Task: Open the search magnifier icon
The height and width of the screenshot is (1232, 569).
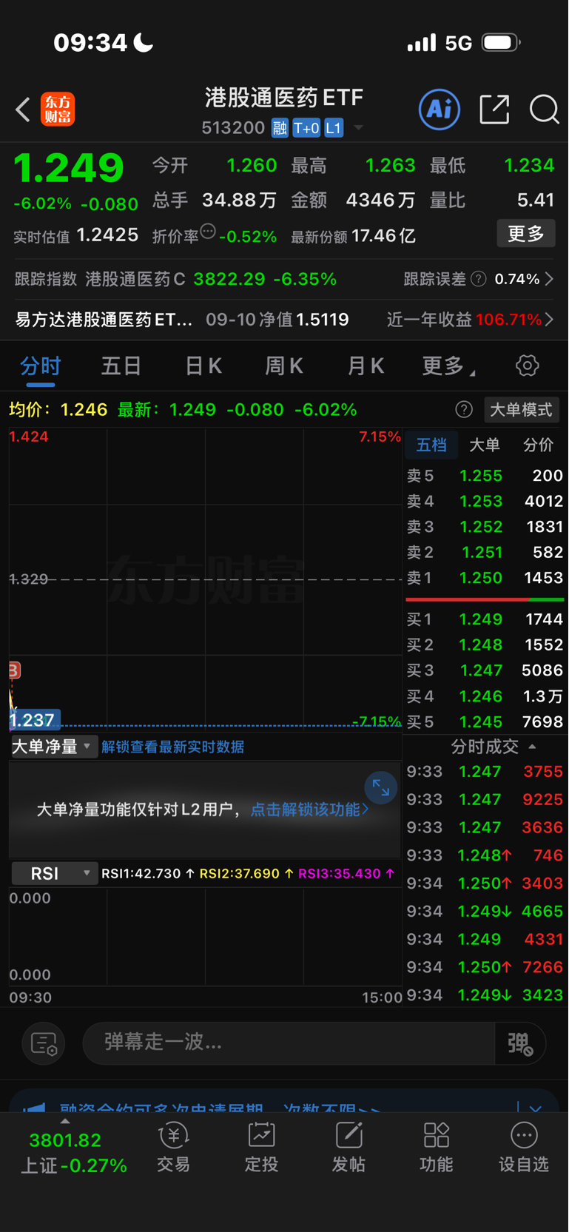Action: [x=545, y=110]
